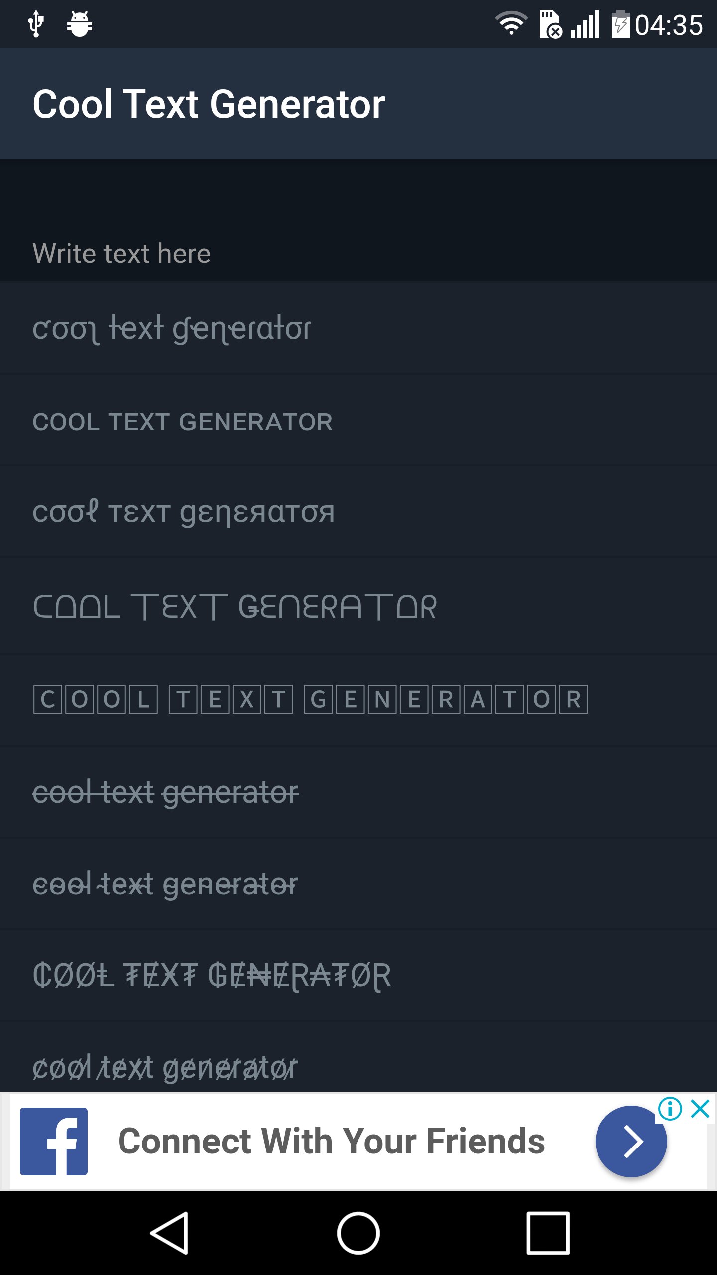Select the squared letters COOL TEXT GENERATOR style
The height and width of the screenshot is (1275, 717).
click(309, 701)
